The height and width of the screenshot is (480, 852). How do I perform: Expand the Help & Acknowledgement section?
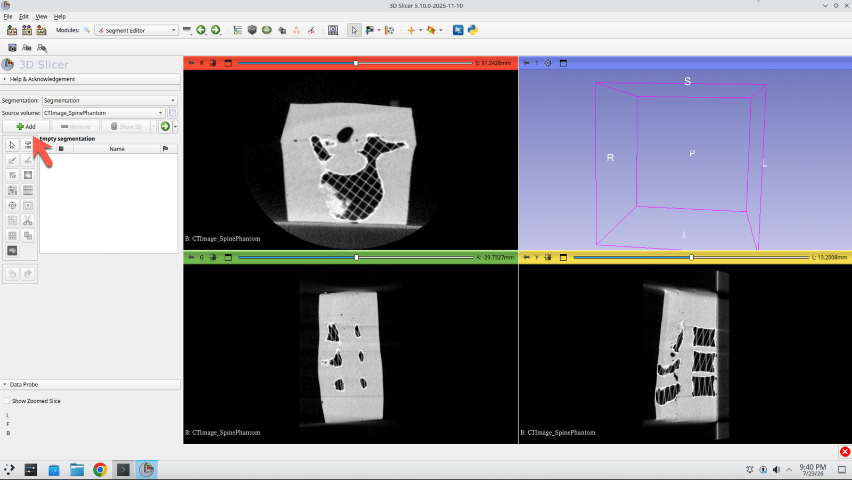(x=91, y=79)
